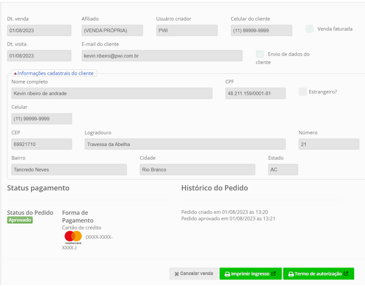Click the Termo de autorização button
Screen dimensions: 365x286
click(319, 274)
